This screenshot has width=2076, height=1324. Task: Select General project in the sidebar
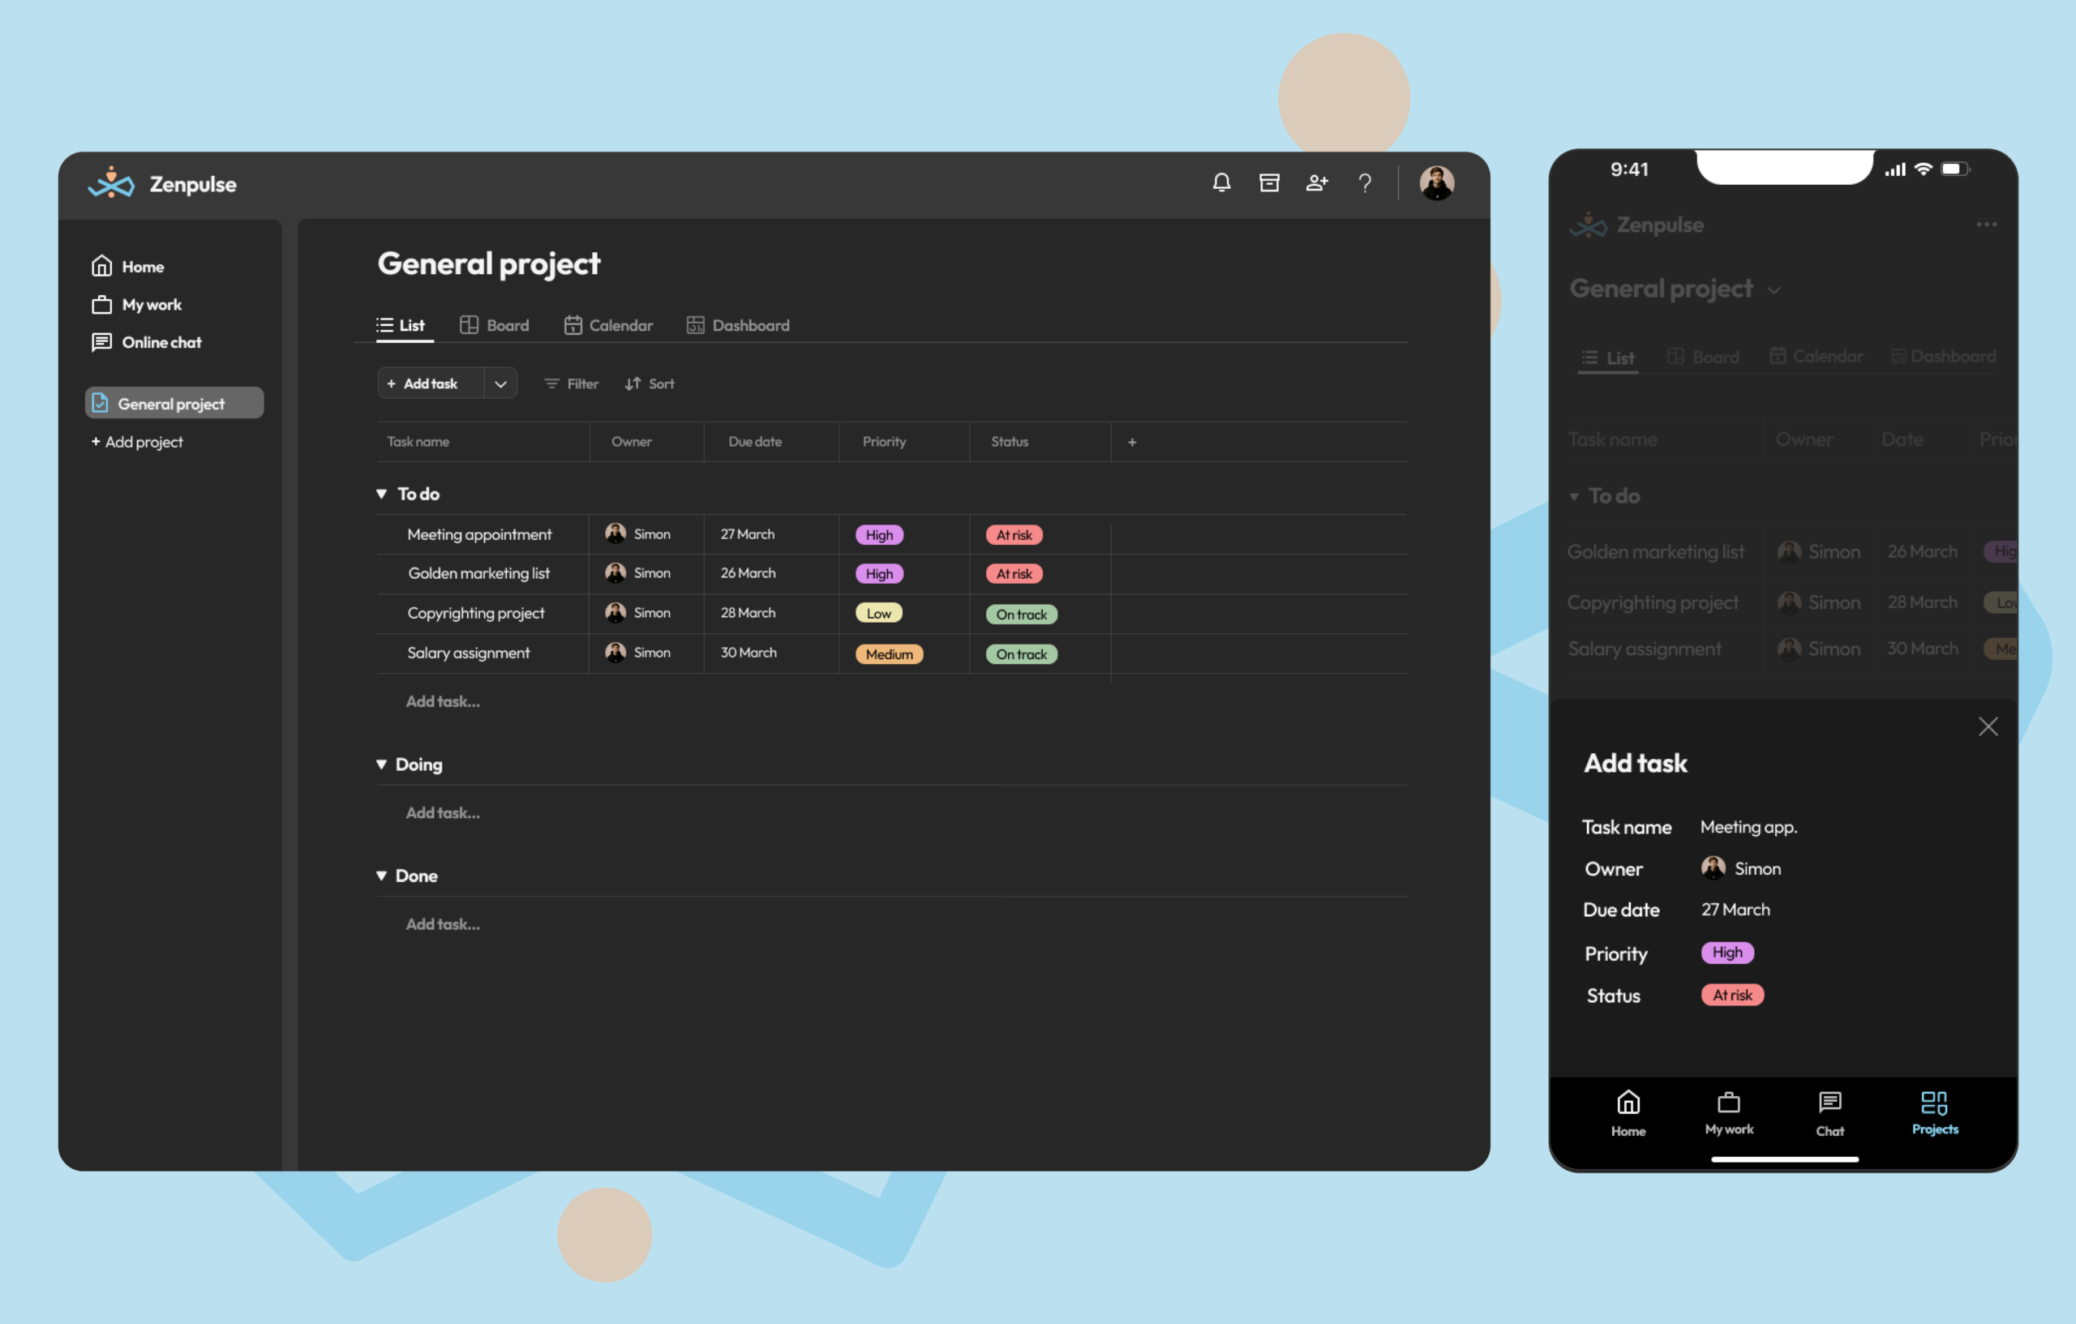pyautogui.click(x=174, y=402)
